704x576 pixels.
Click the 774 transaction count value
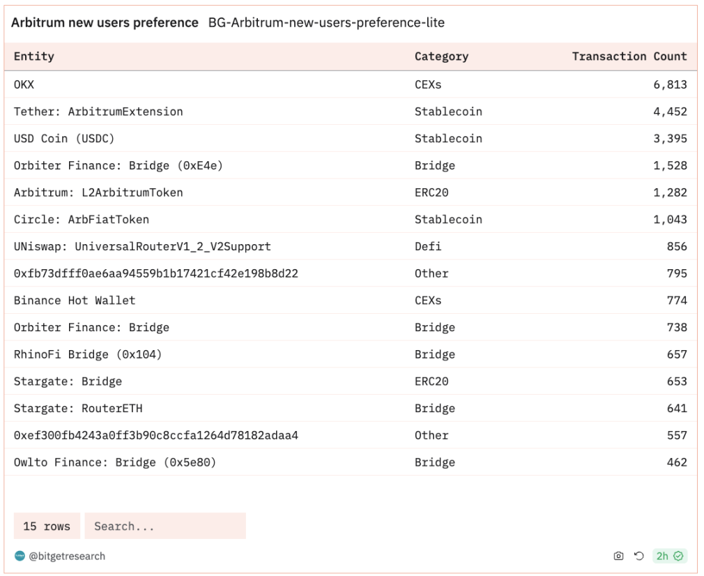point(677,300)
